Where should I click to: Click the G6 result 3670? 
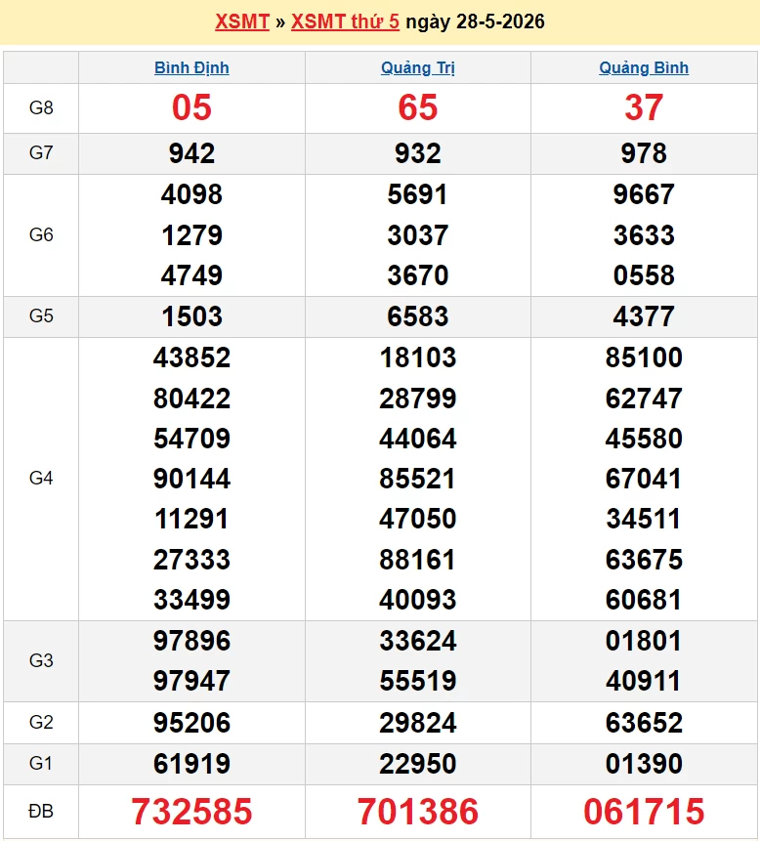(x=418, y=275)
